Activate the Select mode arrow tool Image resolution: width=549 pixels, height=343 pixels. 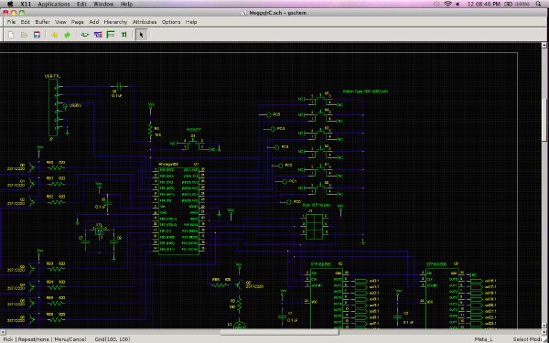tap(141, 35)
